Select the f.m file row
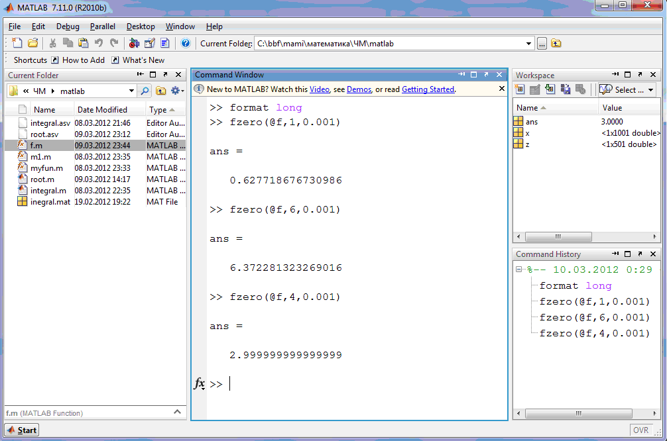 point(95,145)
